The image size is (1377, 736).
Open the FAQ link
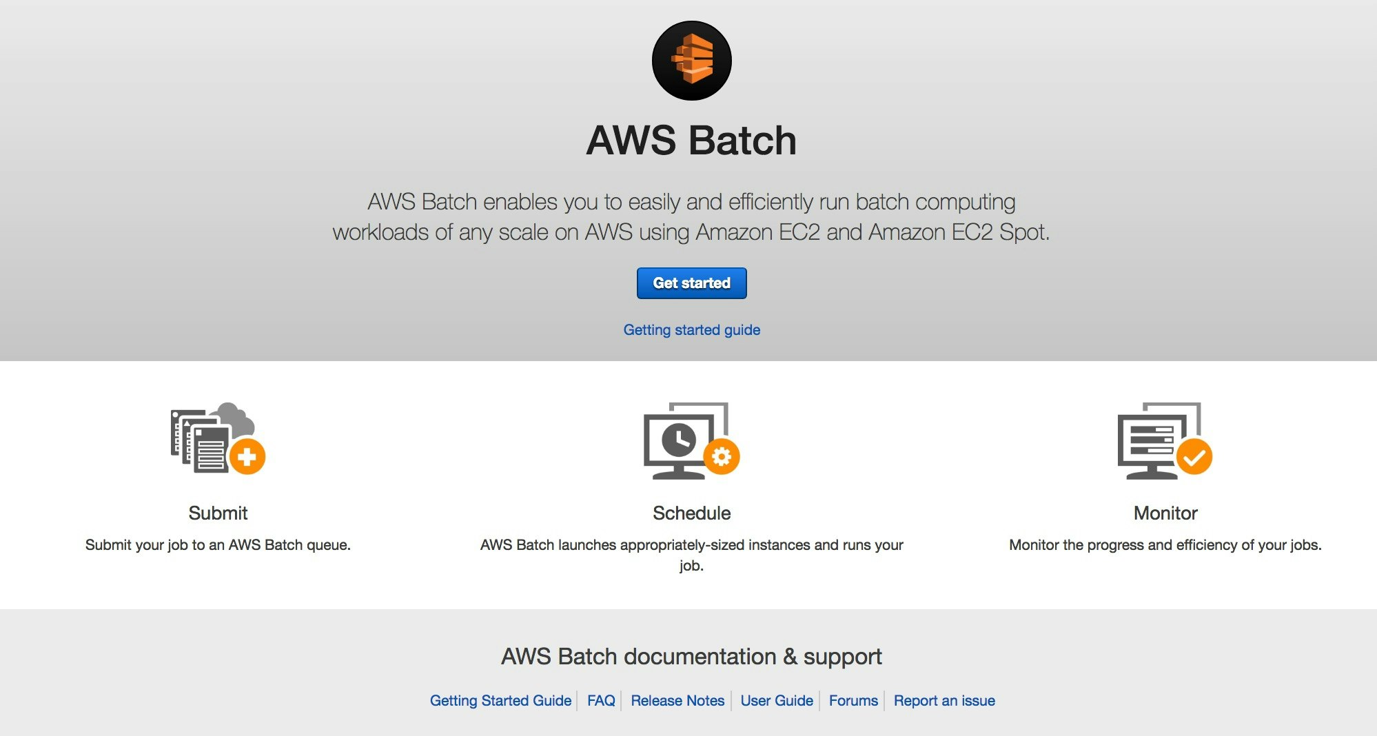click(x=601, y=701)
